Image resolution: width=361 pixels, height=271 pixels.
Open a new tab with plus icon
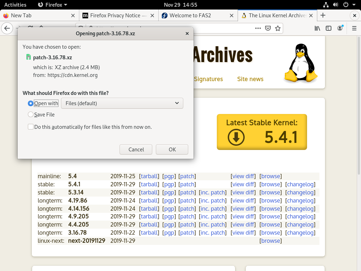click(x=323, y=15)
